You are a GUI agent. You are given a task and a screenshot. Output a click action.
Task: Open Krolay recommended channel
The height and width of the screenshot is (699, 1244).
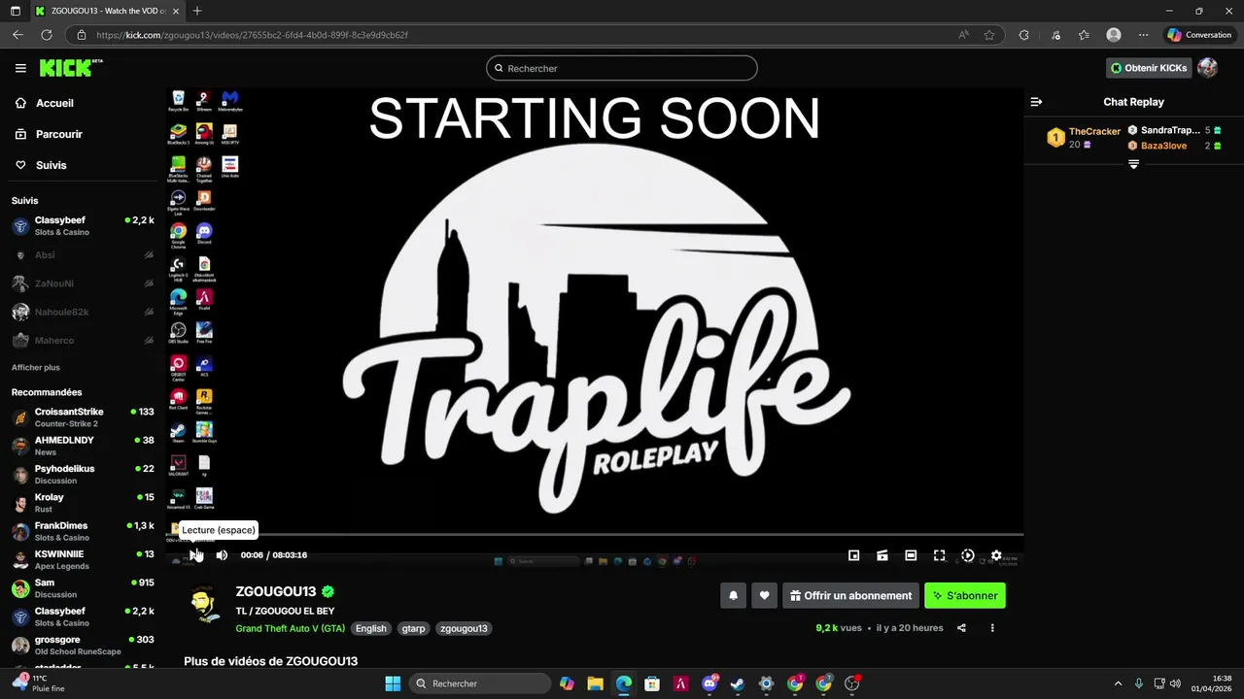pyautogui.click(x=83, y=503)
